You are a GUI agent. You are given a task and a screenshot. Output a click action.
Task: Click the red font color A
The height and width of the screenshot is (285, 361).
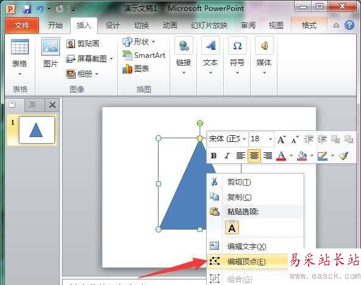pos(281,156)
